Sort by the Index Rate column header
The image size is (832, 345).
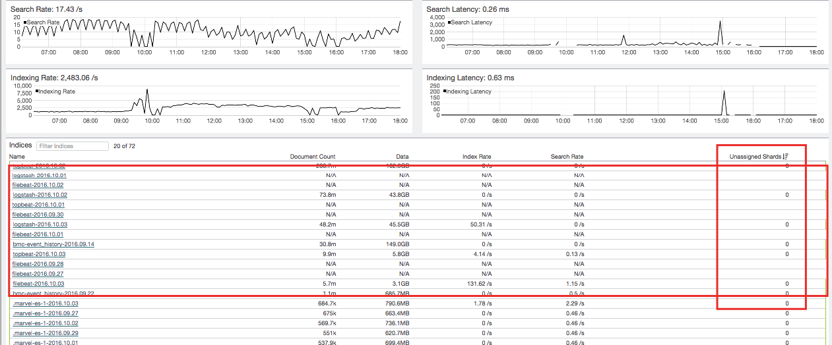[477, 157]
